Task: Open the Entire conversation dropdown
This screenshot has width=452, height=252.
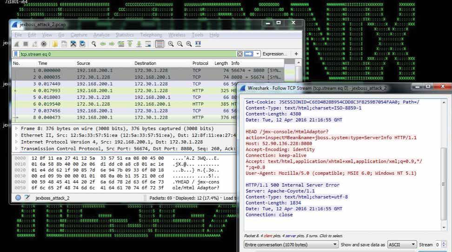Action: pyautogui.click(x=291, y=245)
